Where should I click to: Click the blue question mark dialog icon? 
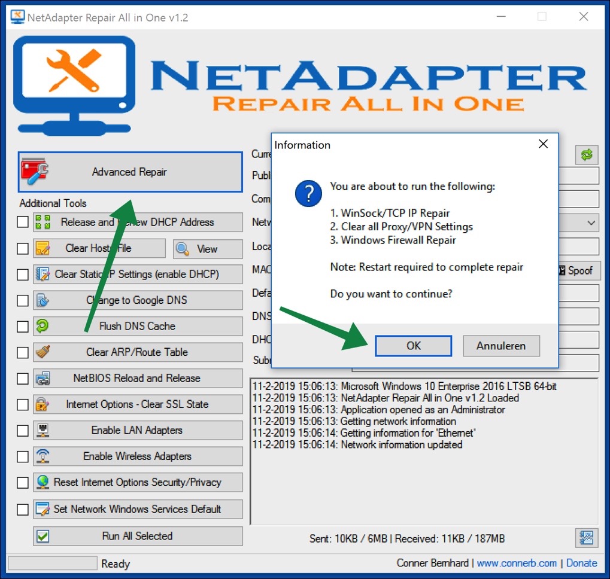[x=308, y=193]
